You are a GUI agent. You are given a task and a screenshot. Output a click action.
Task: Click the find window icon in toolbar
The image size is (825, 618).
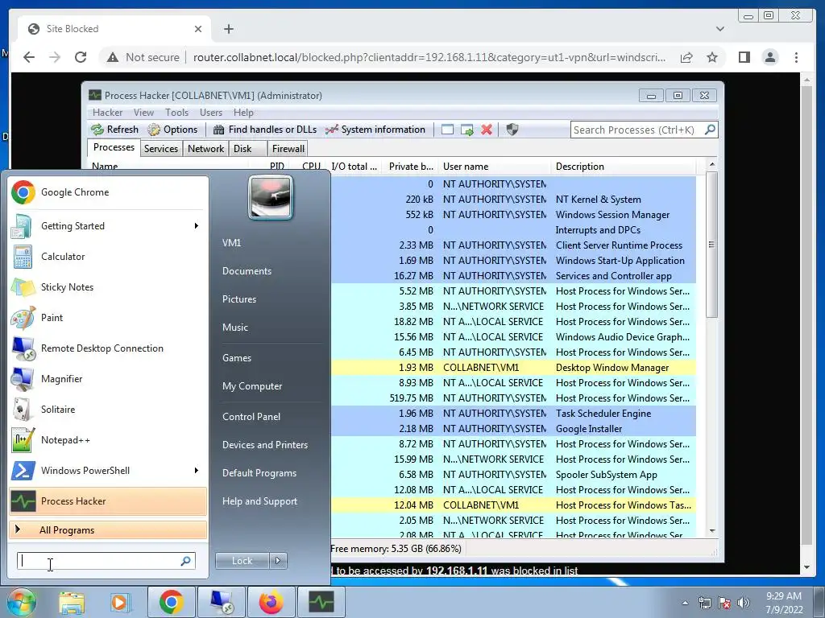tap(447, 130)
